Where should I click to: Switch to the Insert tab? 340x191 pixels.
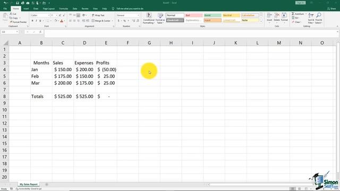26,8
